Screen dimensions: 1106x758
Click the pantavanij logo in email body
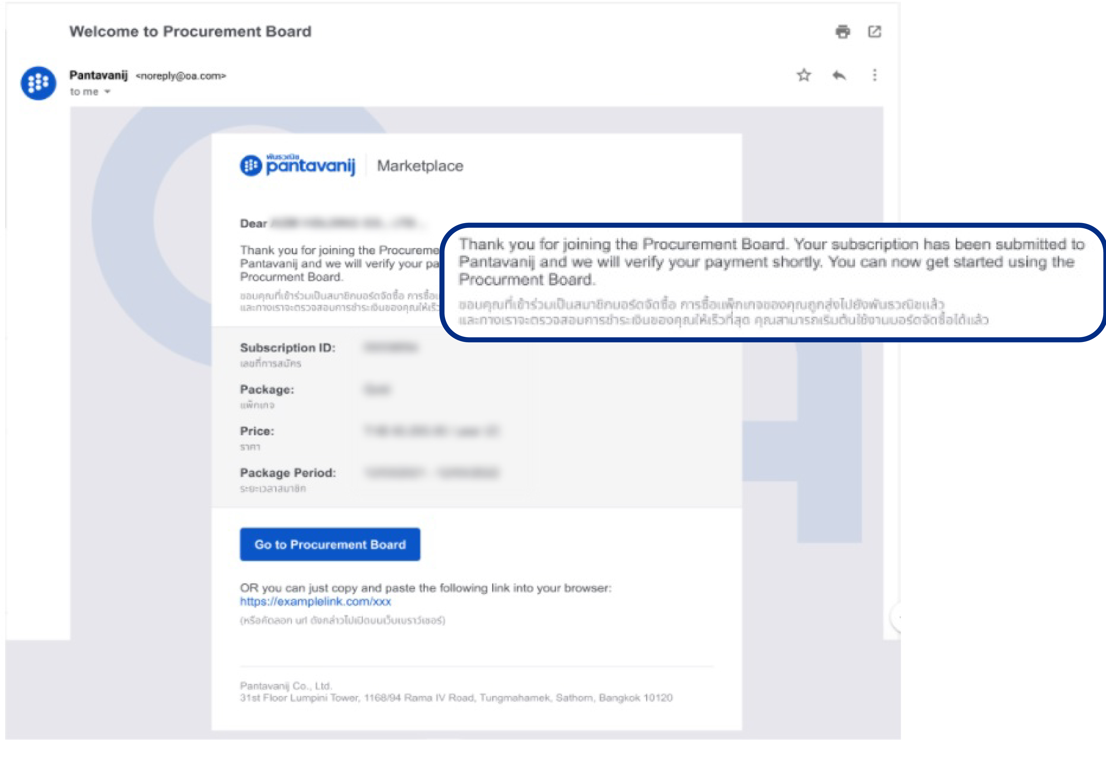tap(298, 165)
